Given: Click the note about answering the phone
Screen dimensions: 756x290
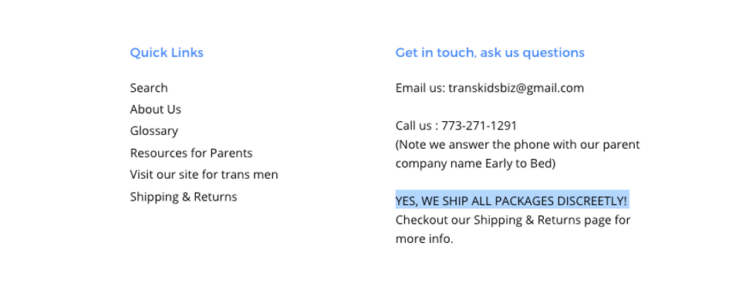Looking at the screenshot, I should [x=518, y=154].
